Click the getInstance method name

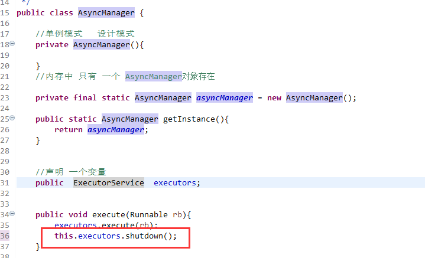click(x=189, y=119)
